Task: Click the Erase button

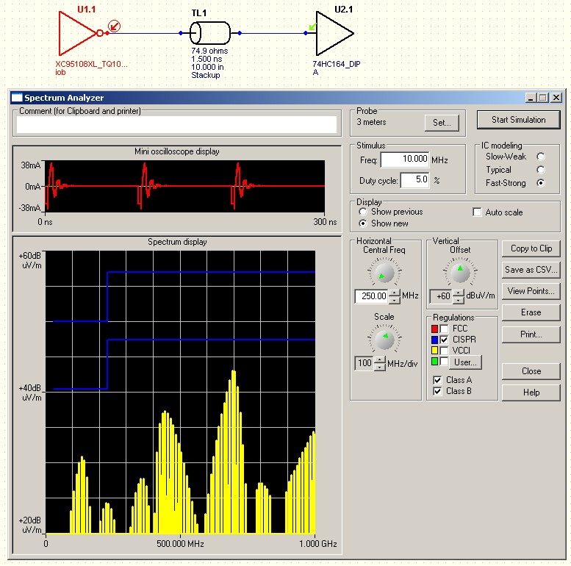Action: tap(531, 312)
